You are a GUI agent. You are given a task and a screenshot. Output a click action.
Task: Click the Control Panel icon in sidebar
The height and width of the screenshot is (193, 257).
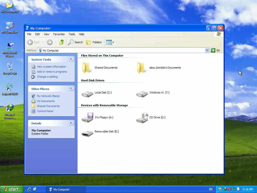33,111
